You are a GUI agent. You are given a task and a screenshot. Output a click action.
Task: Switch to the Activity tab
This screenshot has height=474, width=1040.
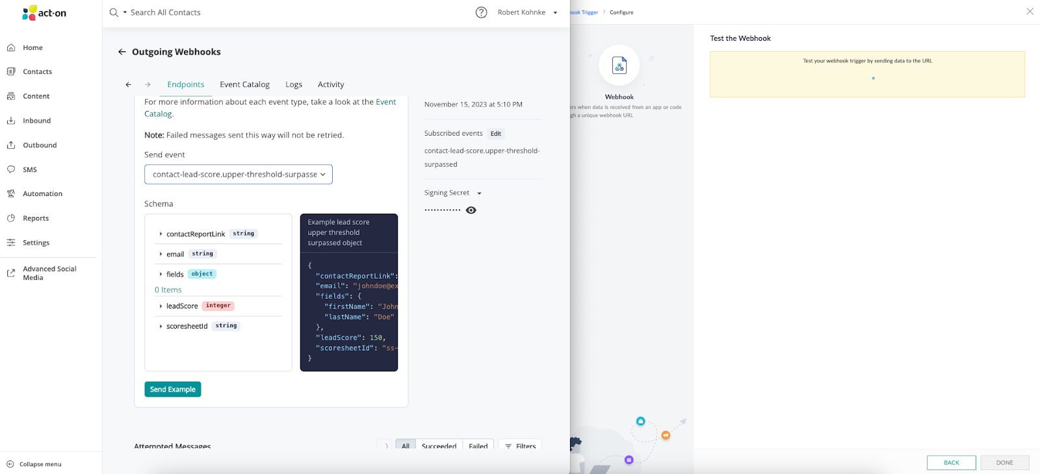331,84
